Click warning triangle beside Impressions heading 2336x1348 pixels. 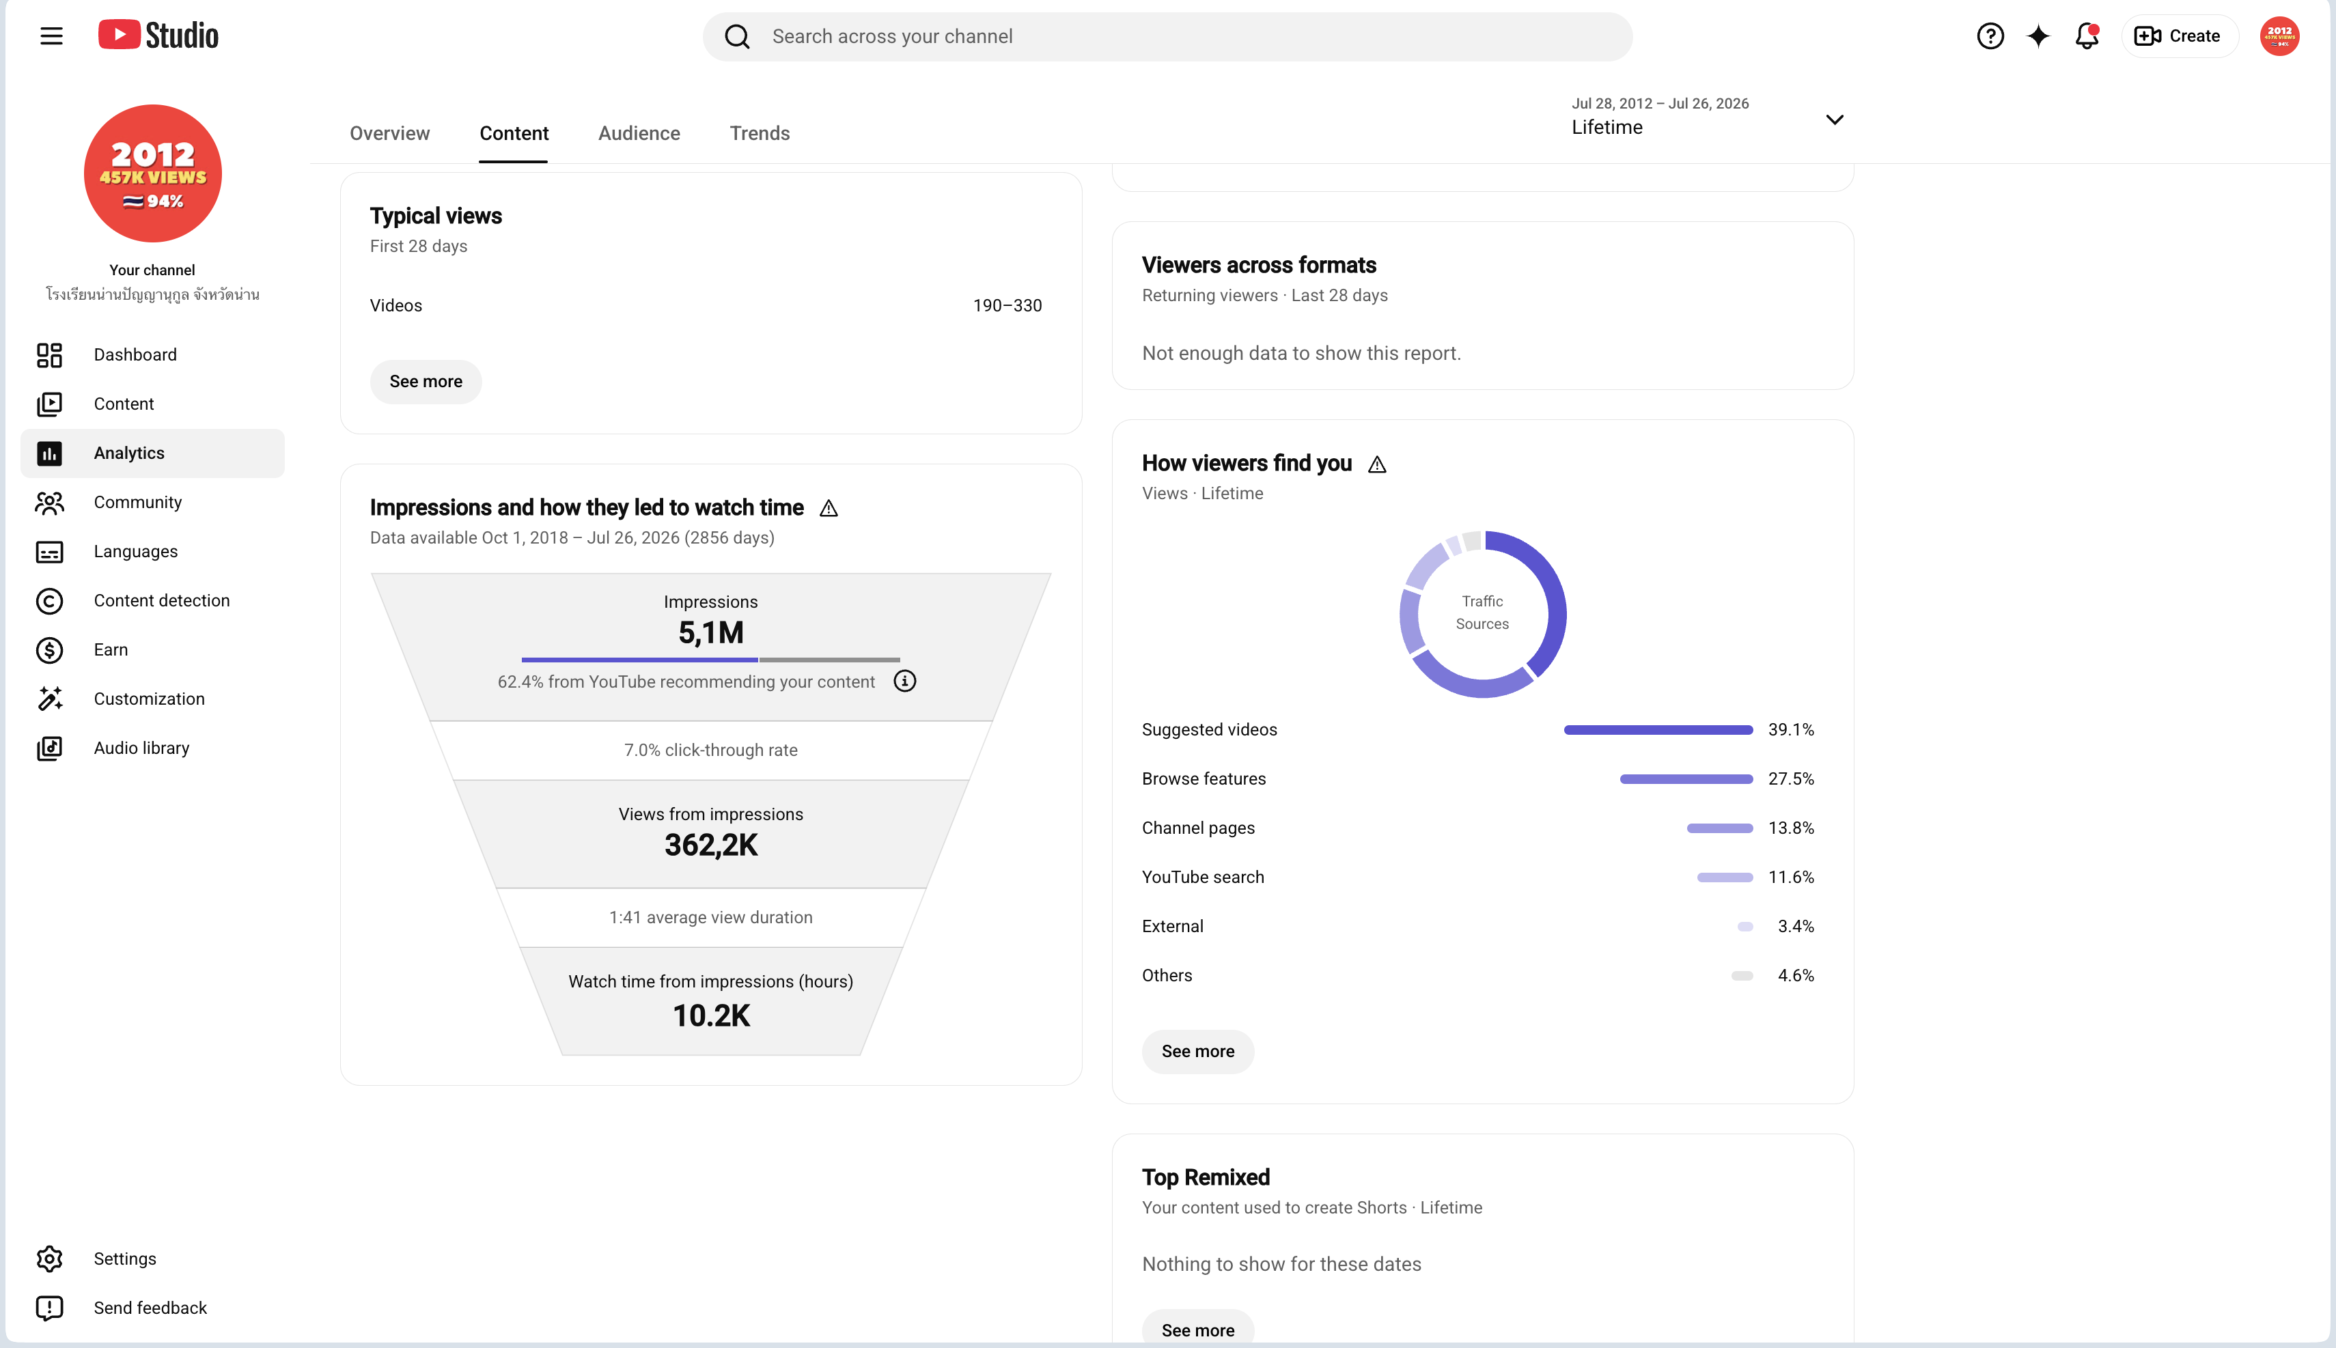(x=829, y=508)
